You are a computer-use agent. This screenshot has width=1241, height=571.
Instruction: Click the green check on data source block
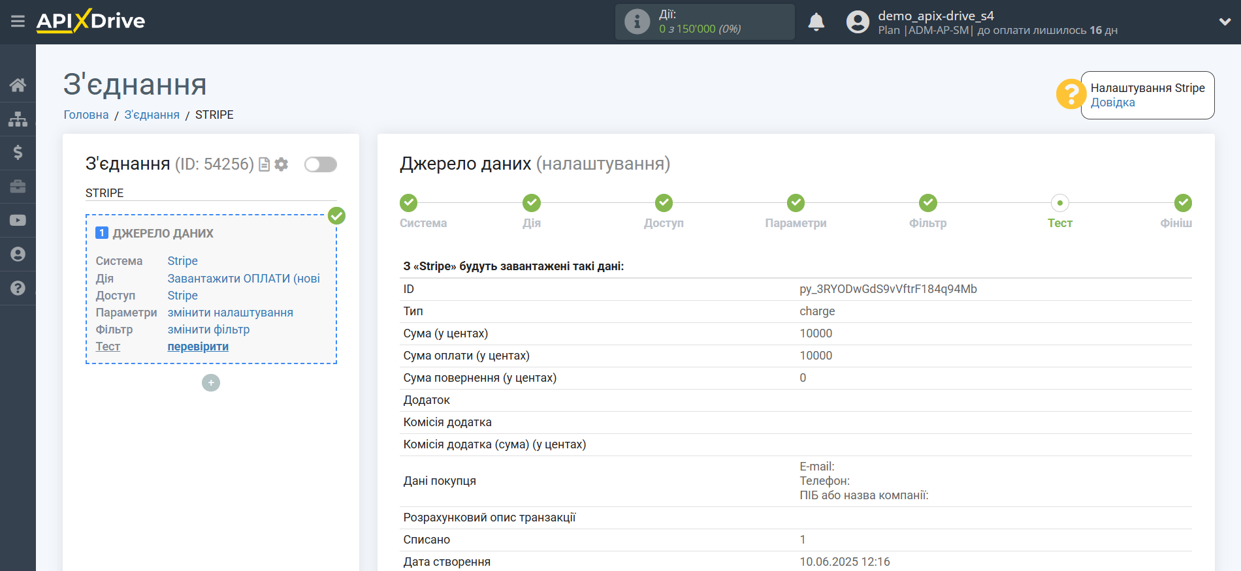coord(336,215)
